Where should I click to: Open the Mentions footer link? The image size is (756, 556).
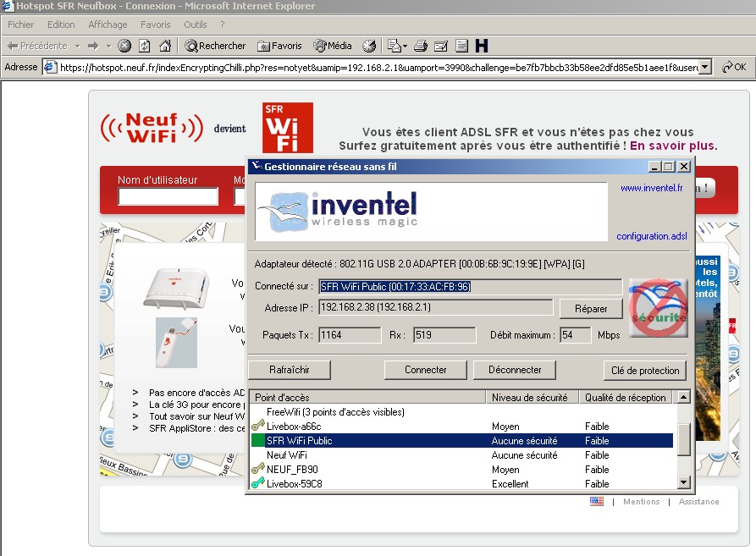point(641,502)
